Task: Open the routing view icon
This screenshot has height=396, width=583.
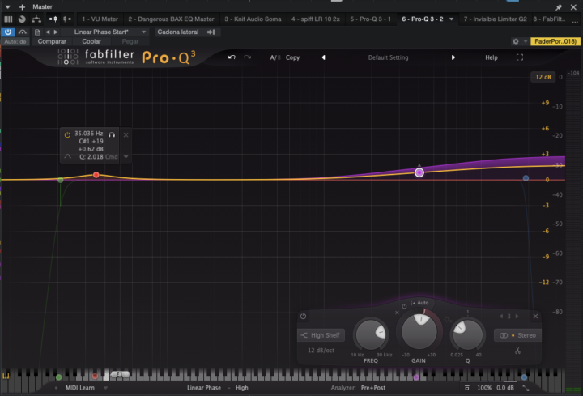Action: pyautogui.click(x=36, y=19)
